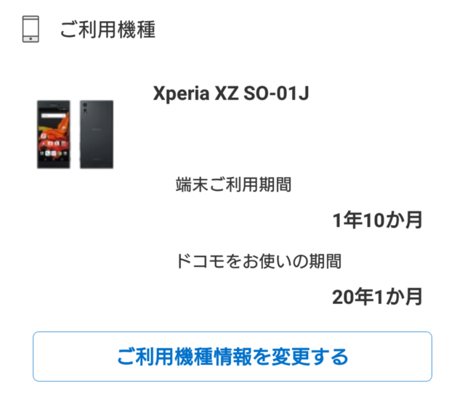Click the 機種 characters in the header title
The height and width of the screenshot is (412, 465).
(x=137, y=30)
